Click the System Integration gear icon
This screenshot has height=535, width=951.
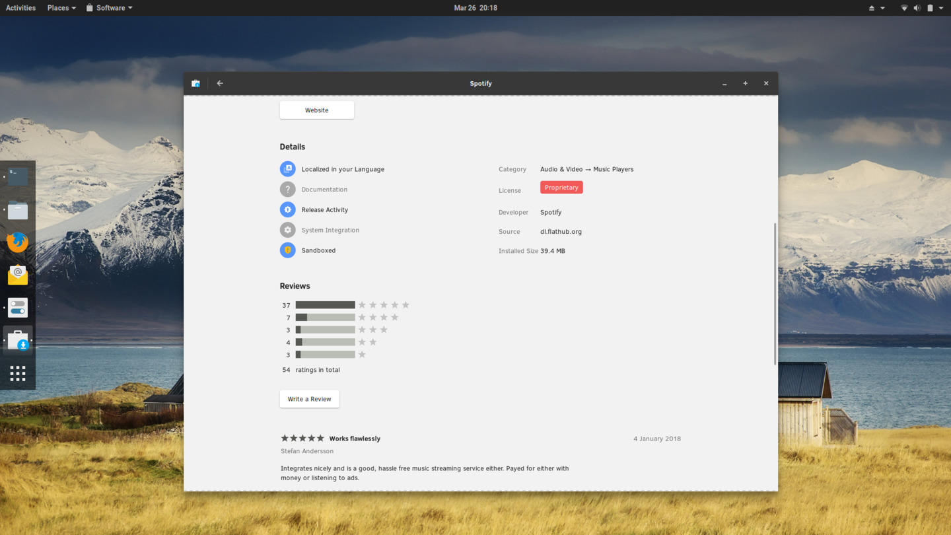pos(287,230)
